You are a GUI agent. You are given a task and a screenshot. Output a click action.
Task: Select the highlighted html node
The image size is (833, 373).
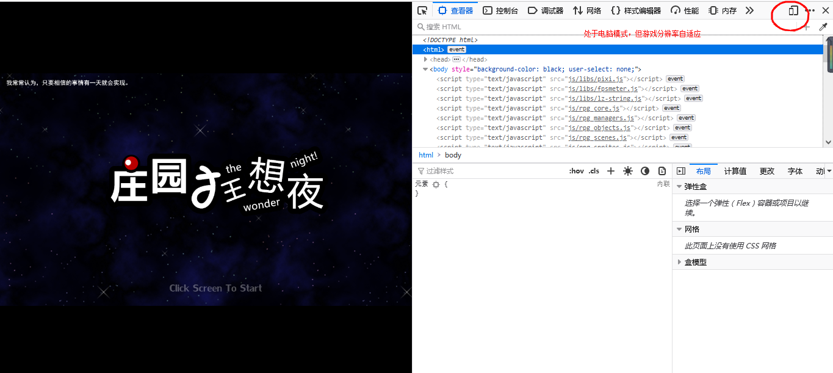[618, 49]
